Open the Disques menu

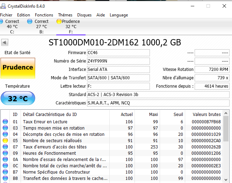click(84, 15)
